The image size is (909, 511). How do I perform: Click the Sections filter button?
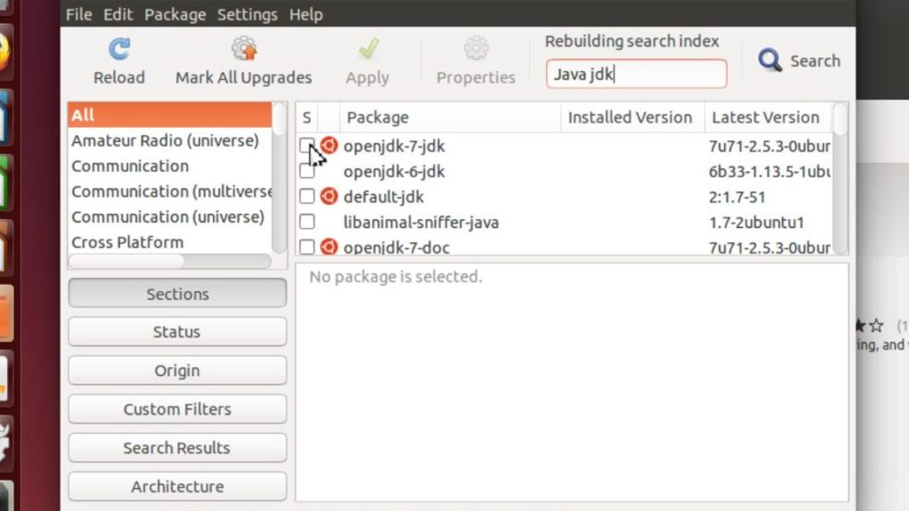tap(178, 294)
